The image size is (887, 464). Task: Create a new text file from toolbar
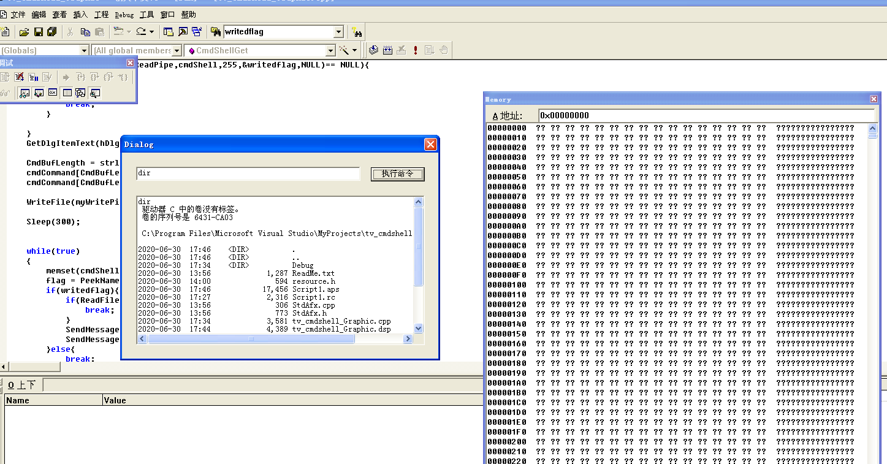(x=5, y=32)
